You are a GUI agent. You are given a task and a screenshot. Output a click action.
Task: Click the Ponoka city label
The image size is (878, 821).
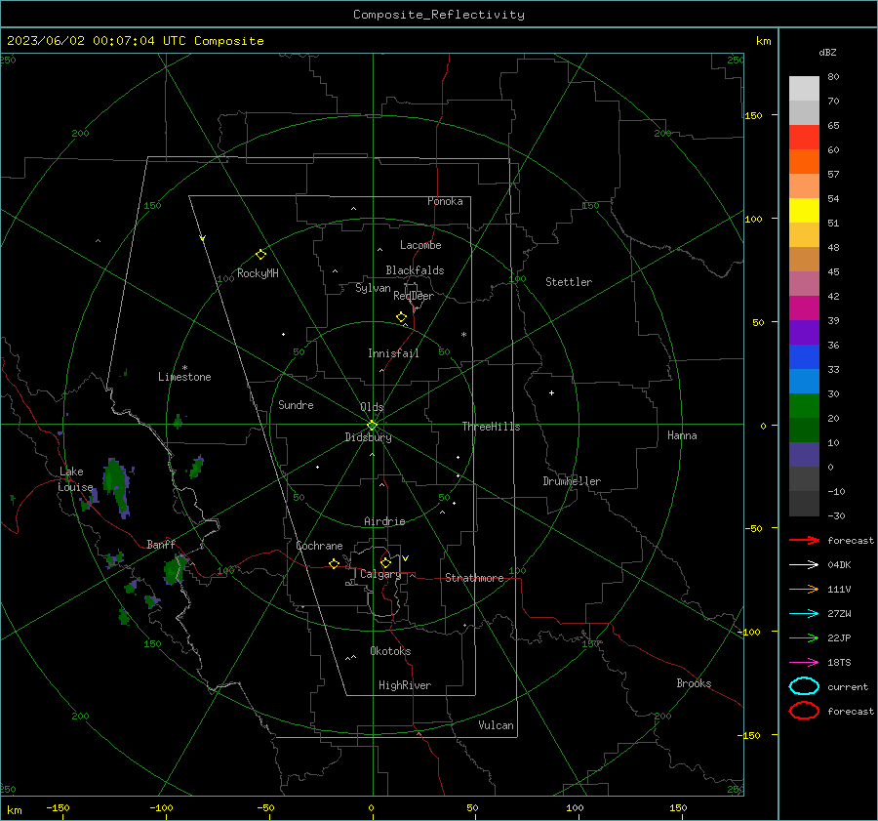tap(445, 201)
